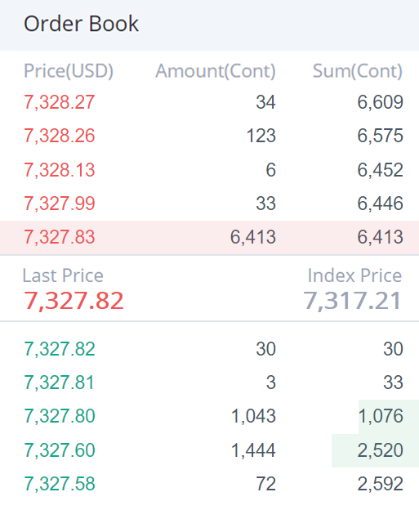Choose the 7,328.13 sell order row
Viewport: 419px width, 510px height.
[x=209, y=170]
